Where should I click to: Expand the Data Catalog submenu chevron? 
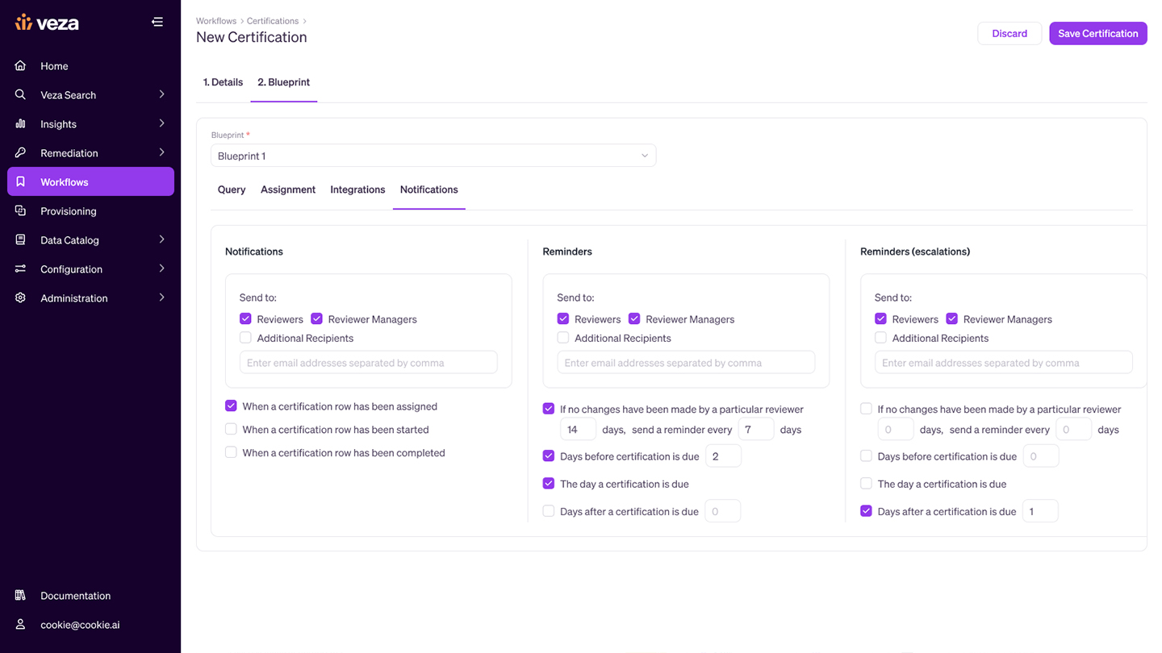(x=161, y=239)
